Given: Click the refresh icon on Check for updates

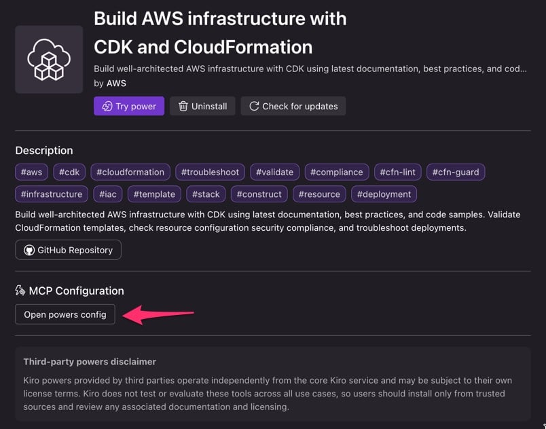Looking at the screenshot, I should (x=255, y=106).
